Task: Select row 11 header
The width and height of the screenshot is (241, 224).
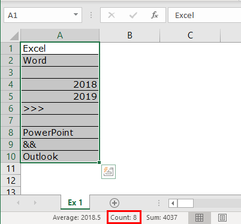Action: [11, 169]
